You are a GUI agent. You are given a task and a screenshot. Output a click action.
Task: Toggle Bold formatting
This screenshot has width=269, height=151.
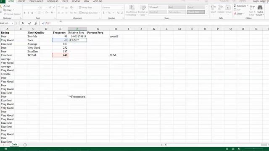[x=24, y=13]
